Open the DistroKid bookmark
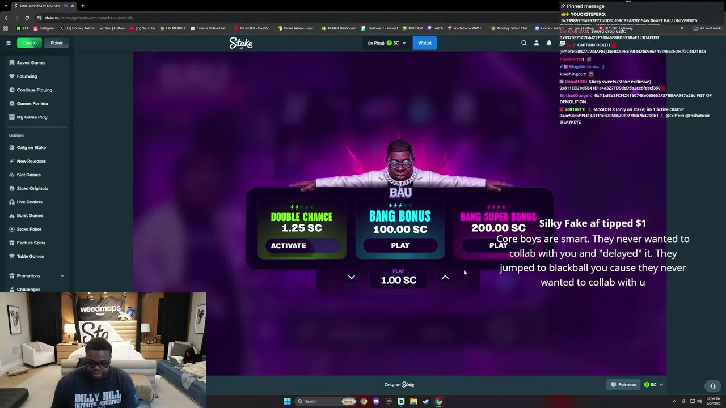 (412, 28)
